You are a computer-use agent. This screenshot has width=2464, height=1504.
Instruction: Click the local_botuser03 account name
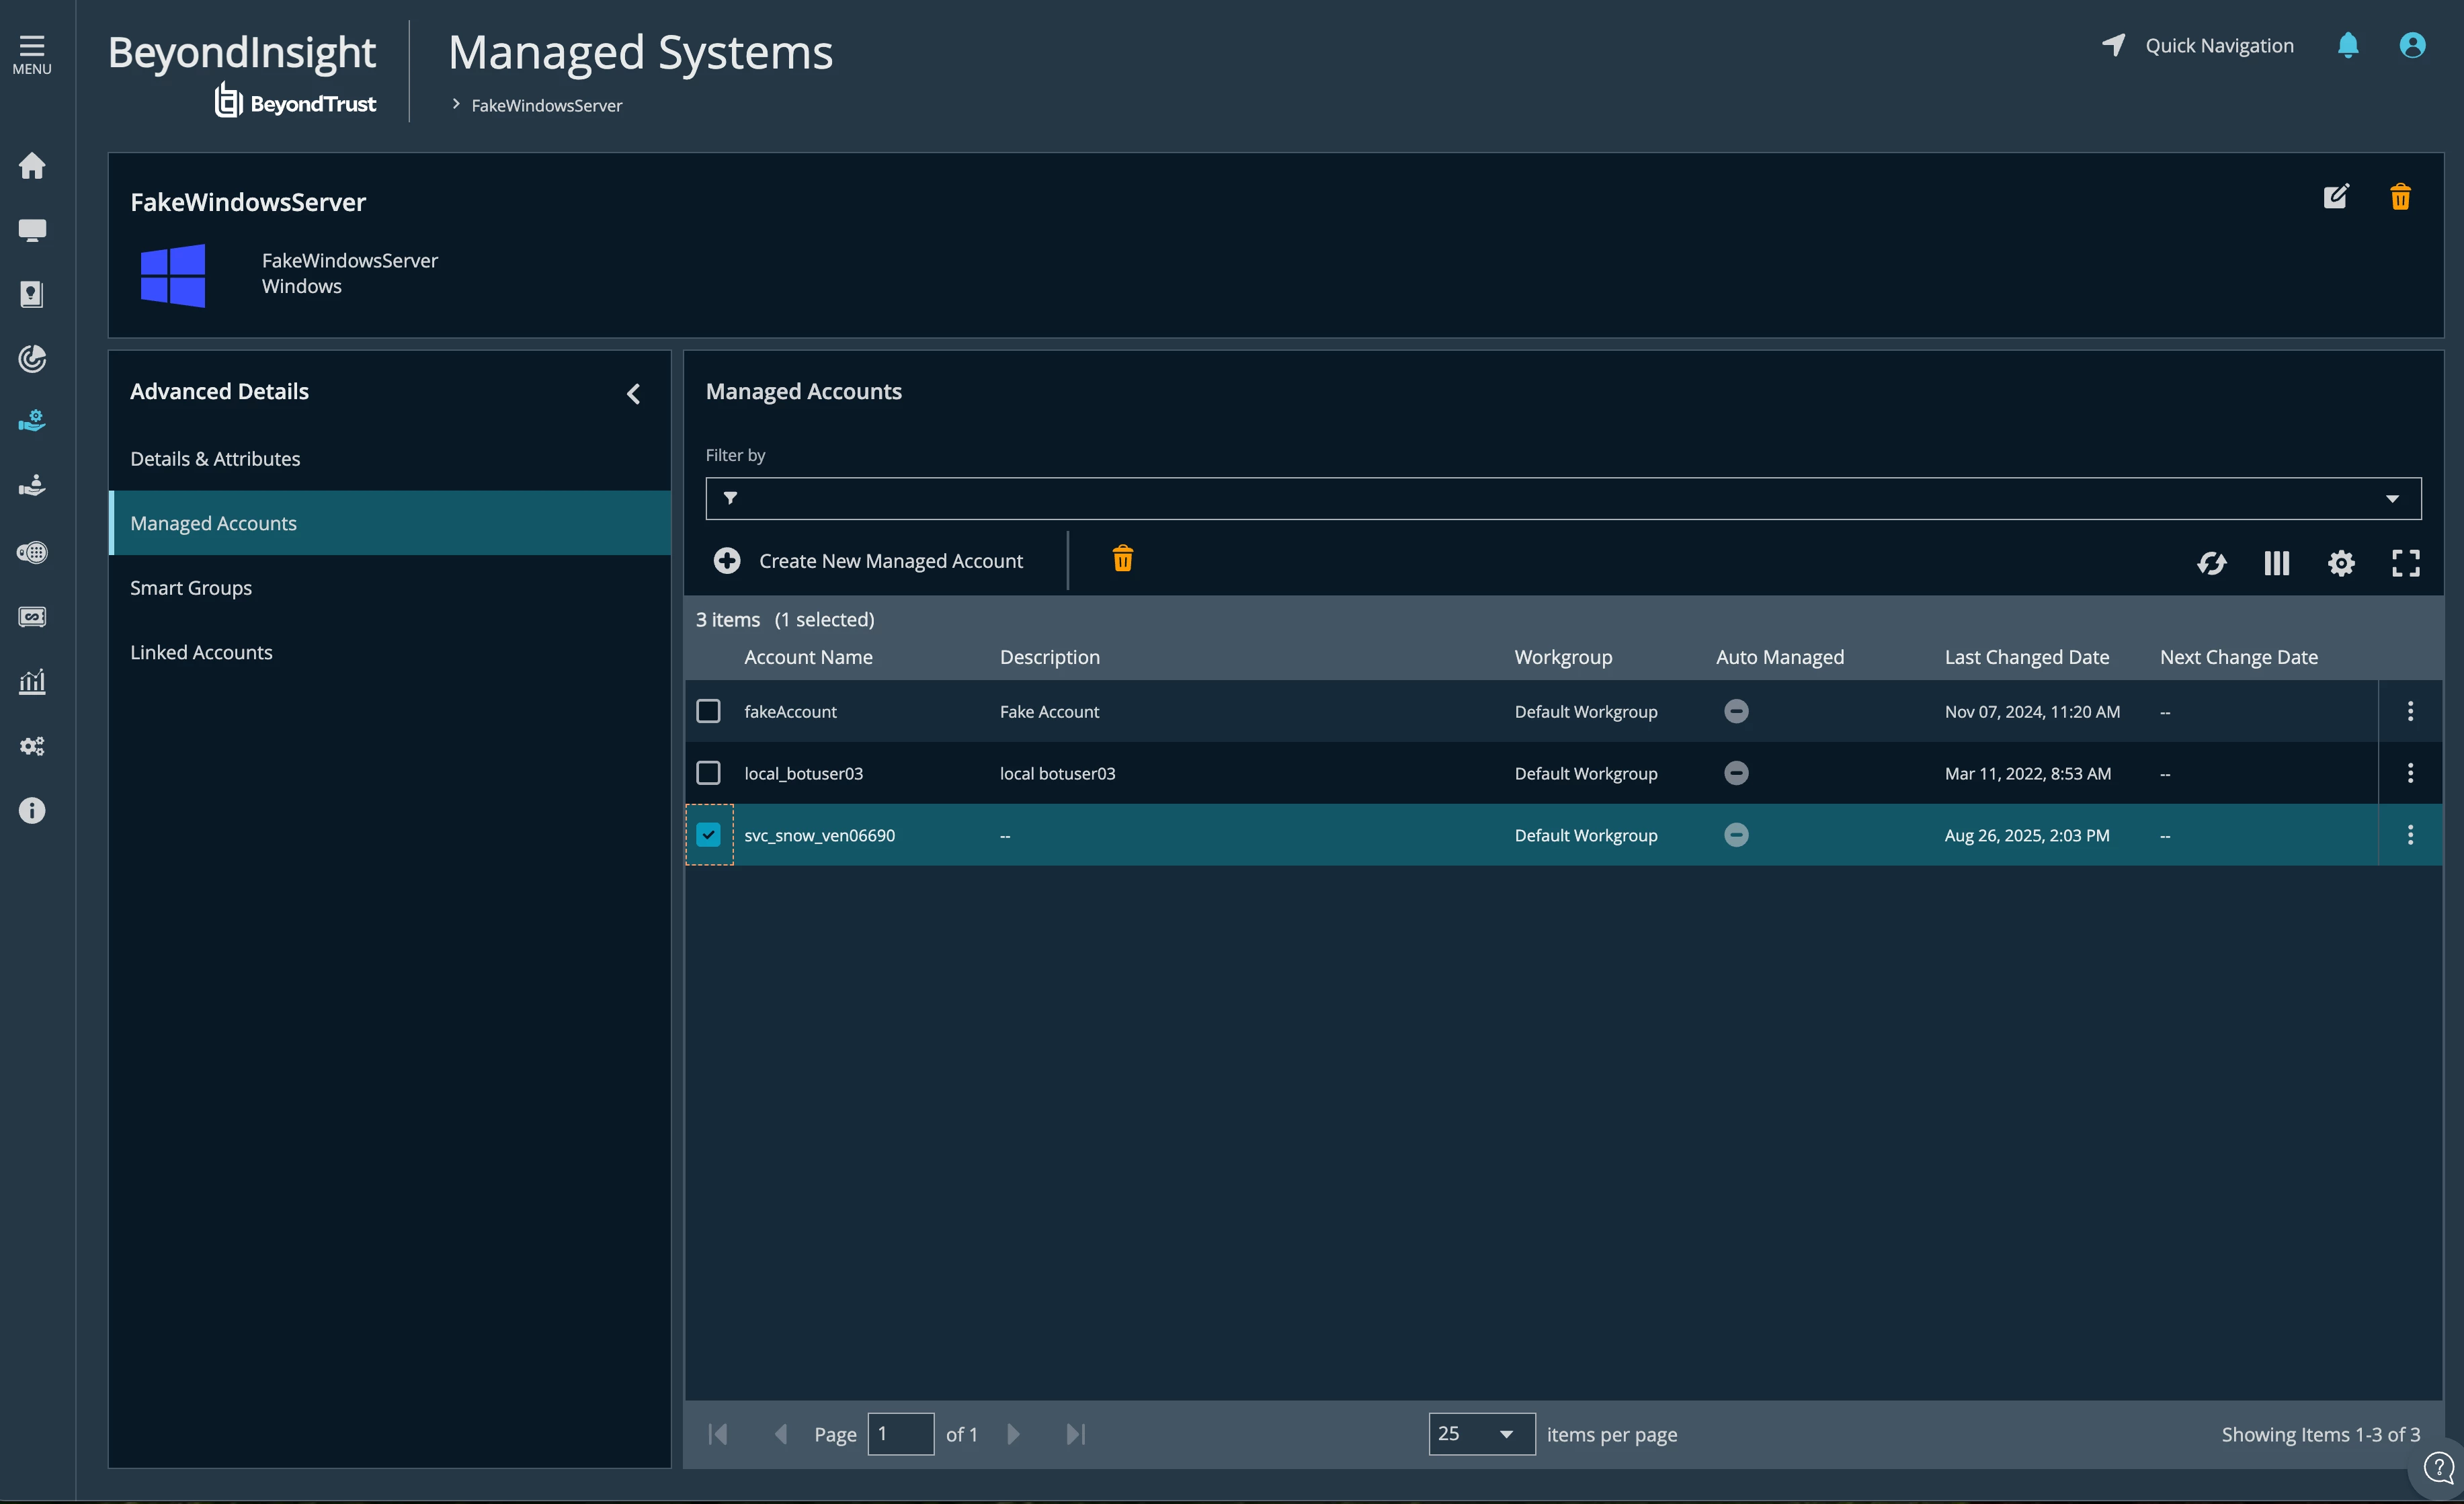[803, 773]
